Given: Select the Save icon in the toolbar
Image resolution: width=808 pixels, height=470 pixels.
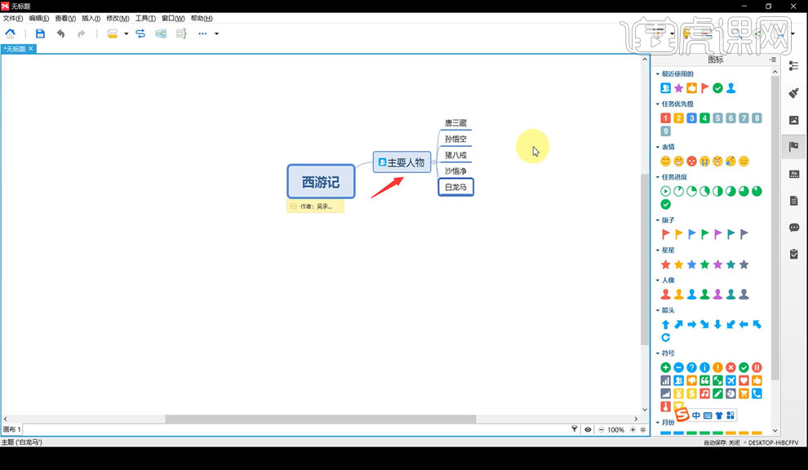Looking at the screenshot, I should pos(40,33).
